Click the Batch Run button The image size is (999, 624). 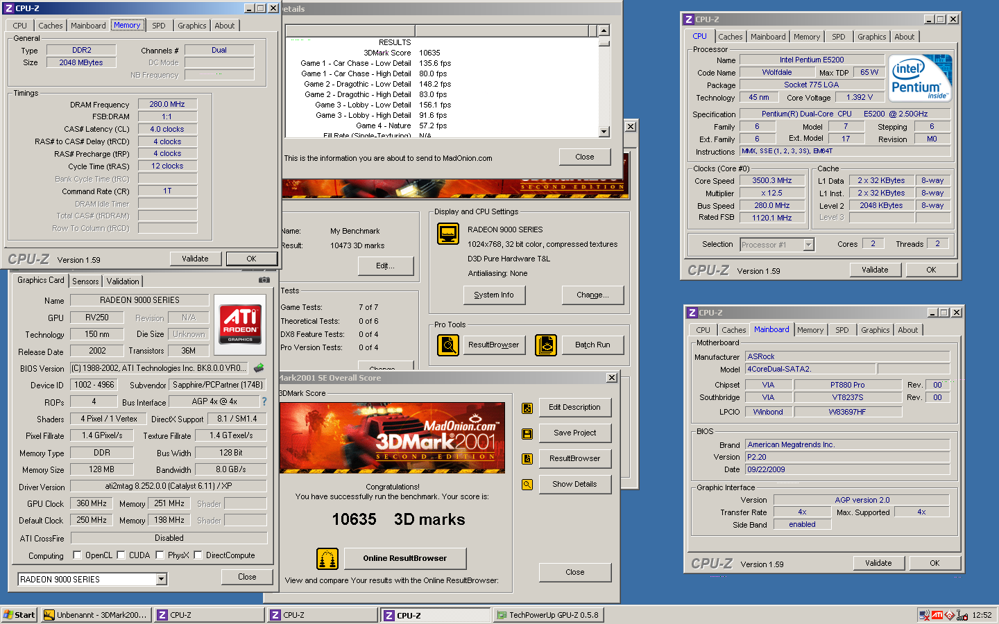click(x=592, y=345)
